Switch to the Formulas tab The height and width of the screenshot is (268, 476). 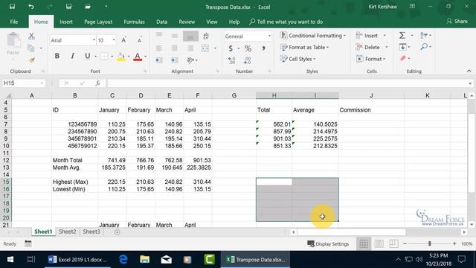(x=134, y=22)
